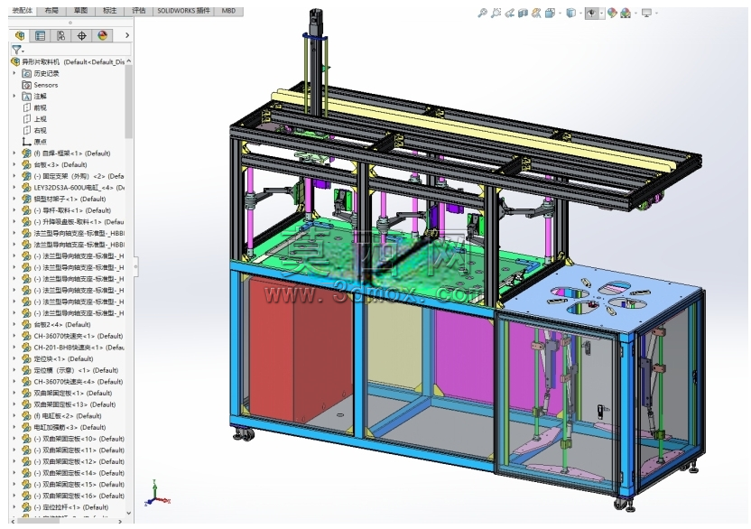The height and width of the screenshot is (529, 751).
Task: Open the ConfigurationManager tab icon
Action: [60, 35]
